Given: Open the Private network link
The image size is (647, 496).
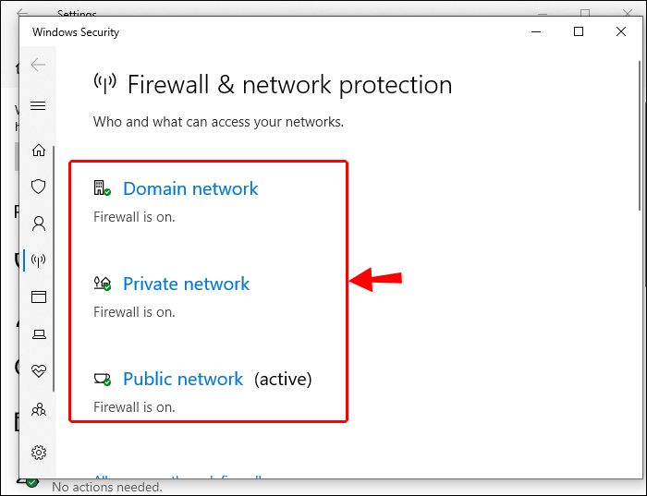Looking at the screenshot, I should click(x=187, y=284).
